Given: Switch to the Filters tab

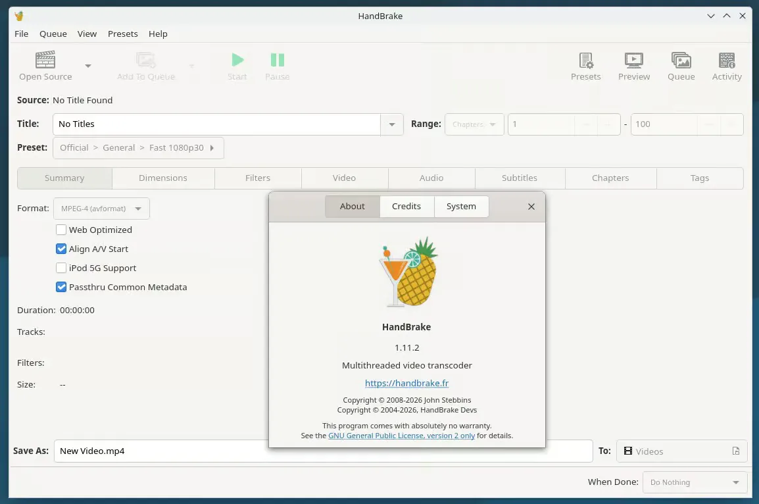Looking at the screenshot, I should (258, 178).
